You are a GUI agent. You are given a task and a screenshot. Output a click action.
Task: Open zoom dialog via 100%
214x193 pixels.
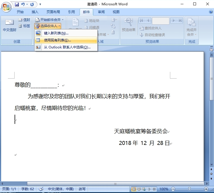click(164, 189)
